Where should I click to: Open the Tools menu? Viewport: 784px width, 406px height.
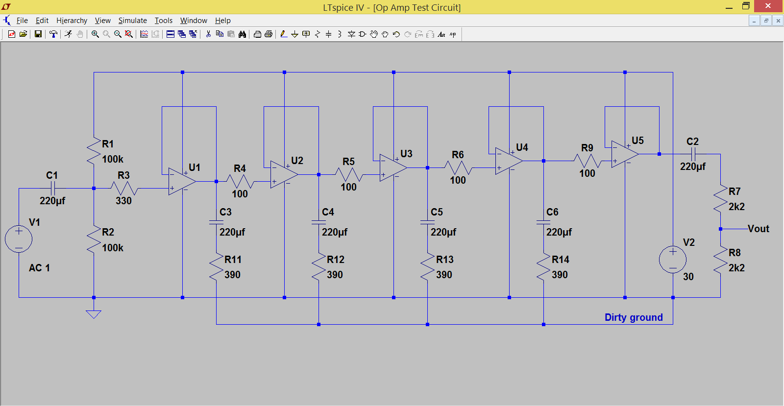164,21
